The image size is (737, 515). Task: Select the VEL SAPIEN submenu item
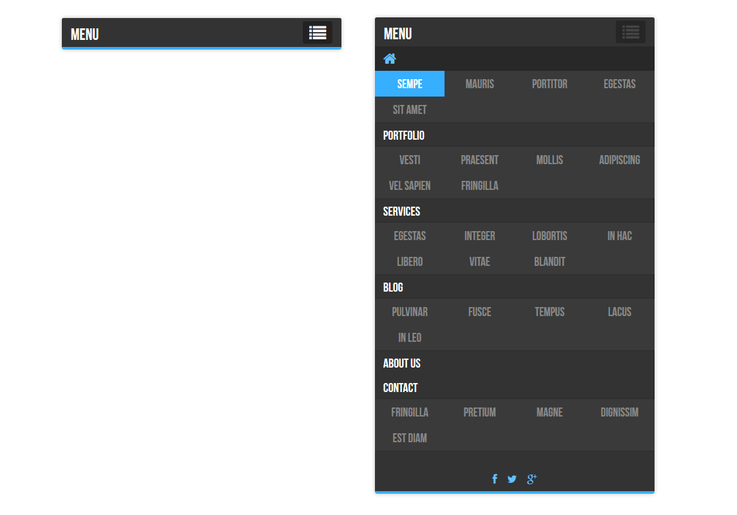tap(409, 185)
